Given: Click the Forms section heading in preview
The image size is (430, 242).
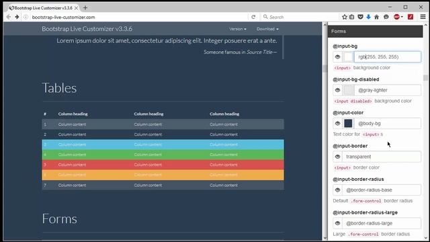Looking at the screenshot, I should 60,218.
